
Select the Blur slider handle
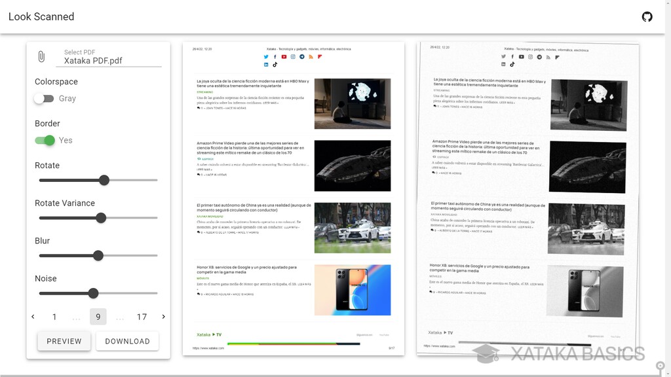[x=98, y=255]
